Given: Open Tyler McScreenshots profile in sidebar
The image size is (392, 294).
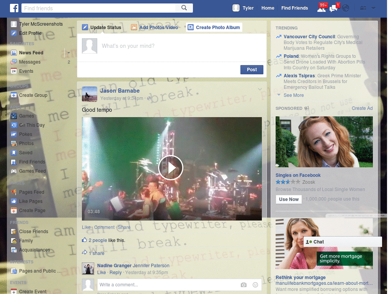Looking at the screenshot, I should [x=36, y=24].
